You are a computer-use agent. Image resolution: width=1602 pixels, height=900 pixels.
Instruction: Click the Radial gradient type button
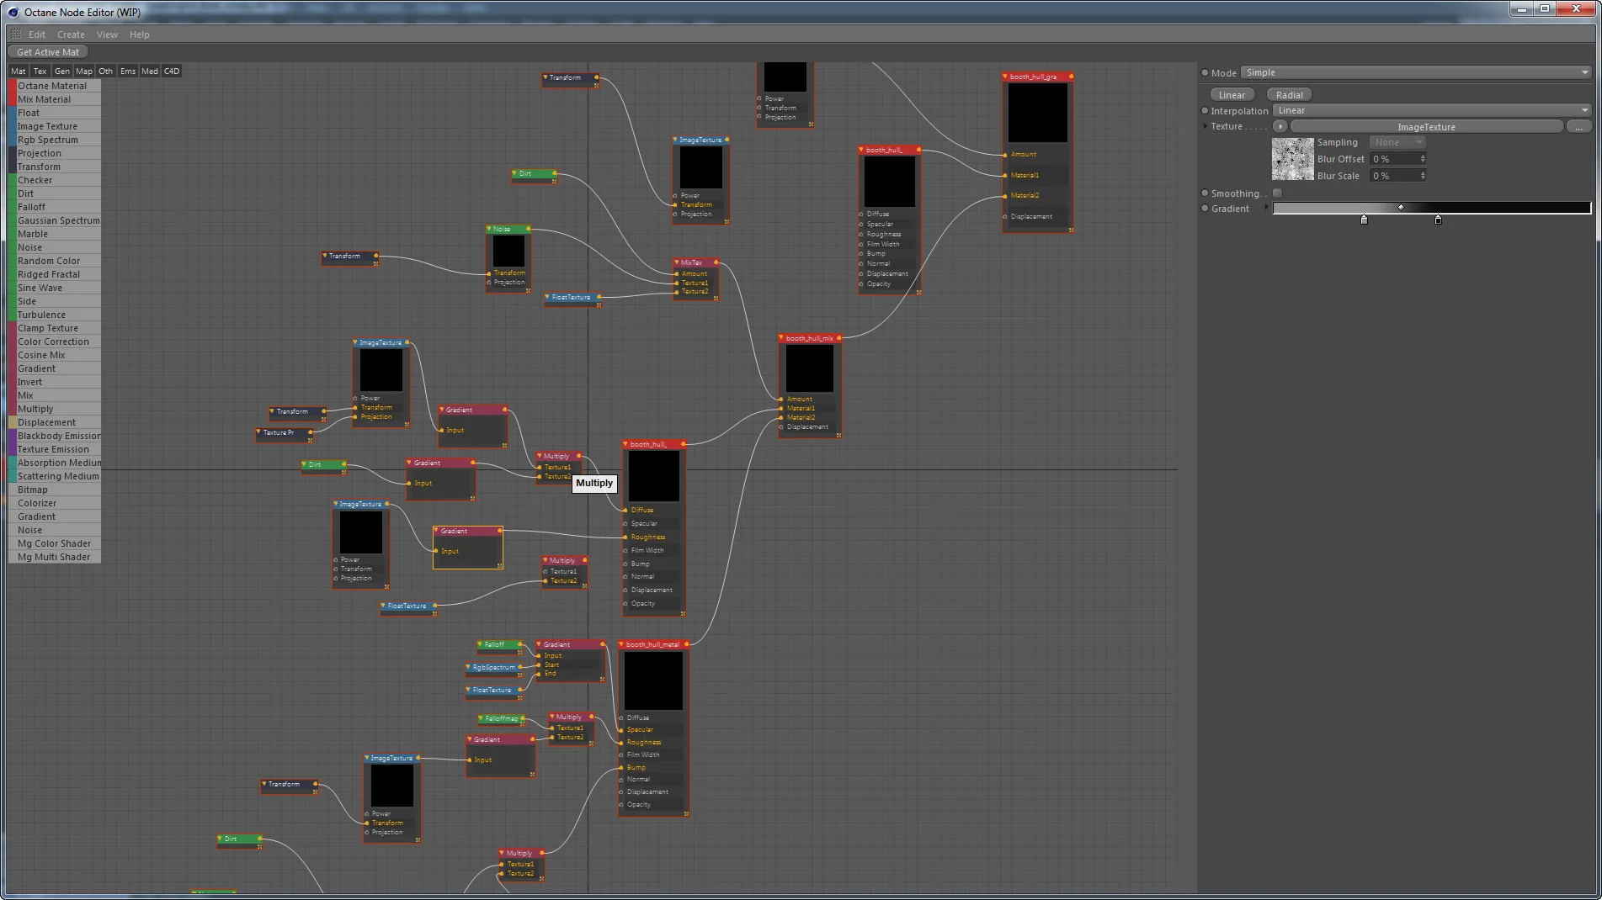click(x=1289, y=95)
